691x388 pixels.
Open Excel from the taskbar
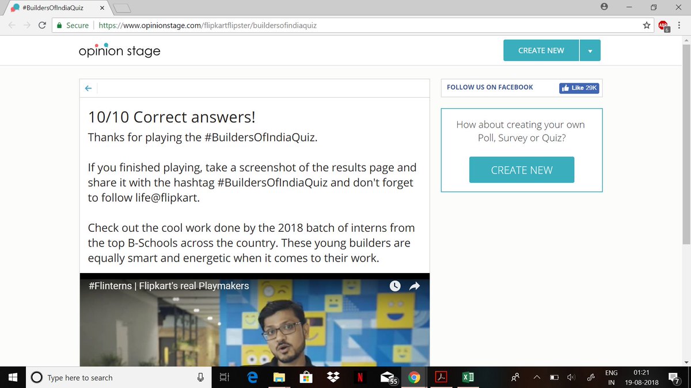(468, 377)
